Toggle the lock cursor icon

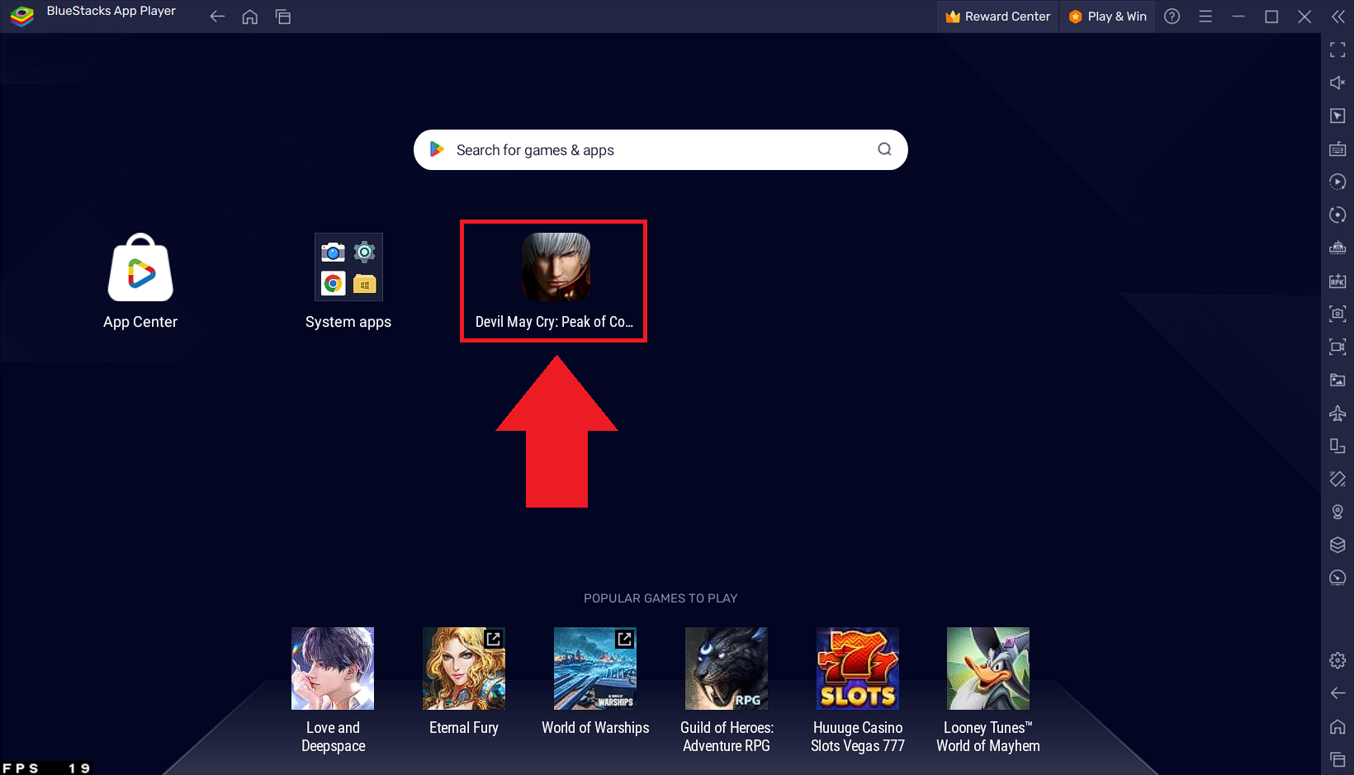pos(1337,116)
